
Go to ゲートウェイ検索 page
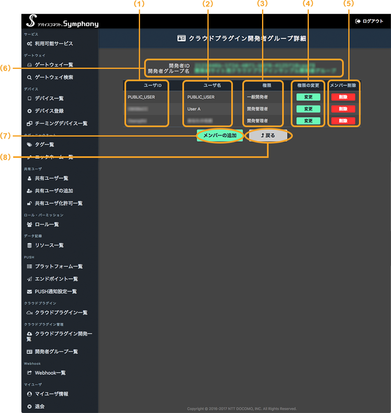click(x=54, y=78)
